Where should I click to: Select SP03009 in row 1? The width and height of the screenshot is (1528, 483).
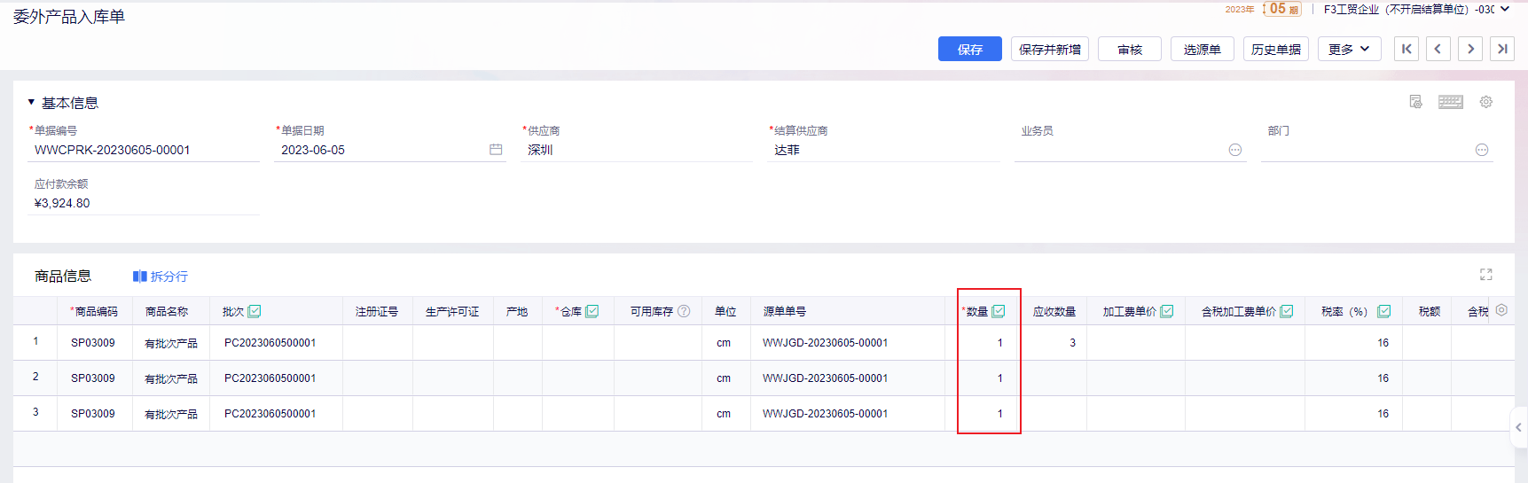coord(93,343)
